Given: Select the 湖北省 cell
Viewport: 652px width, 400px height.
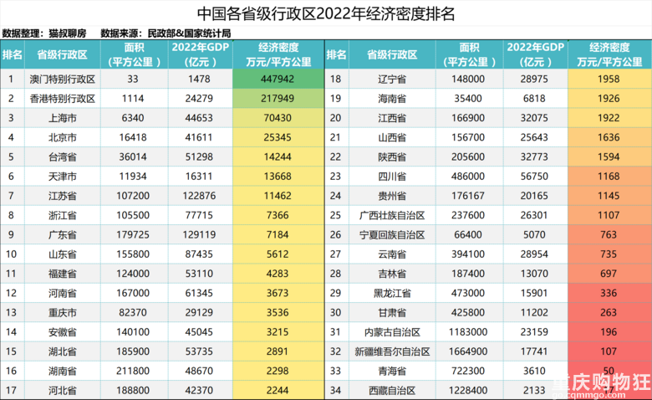Looking at the screenshot, I should tap(63, 351).
